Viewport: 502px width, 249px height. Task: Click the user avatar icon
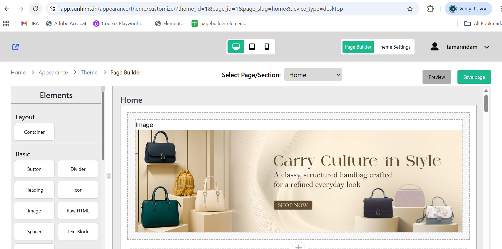click(435, 47)
